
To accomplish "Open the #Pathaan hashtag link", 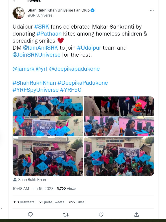I will (x=49, y=34).
